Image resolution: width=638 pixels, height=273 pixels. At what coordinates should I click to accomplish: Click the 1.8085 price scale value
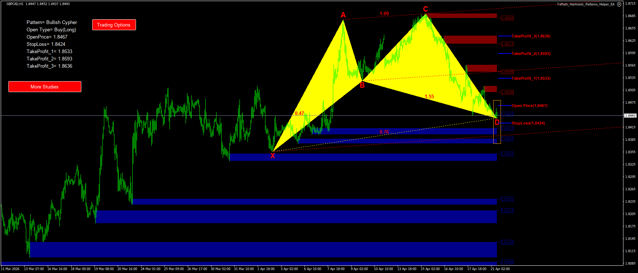coord(631,263)
